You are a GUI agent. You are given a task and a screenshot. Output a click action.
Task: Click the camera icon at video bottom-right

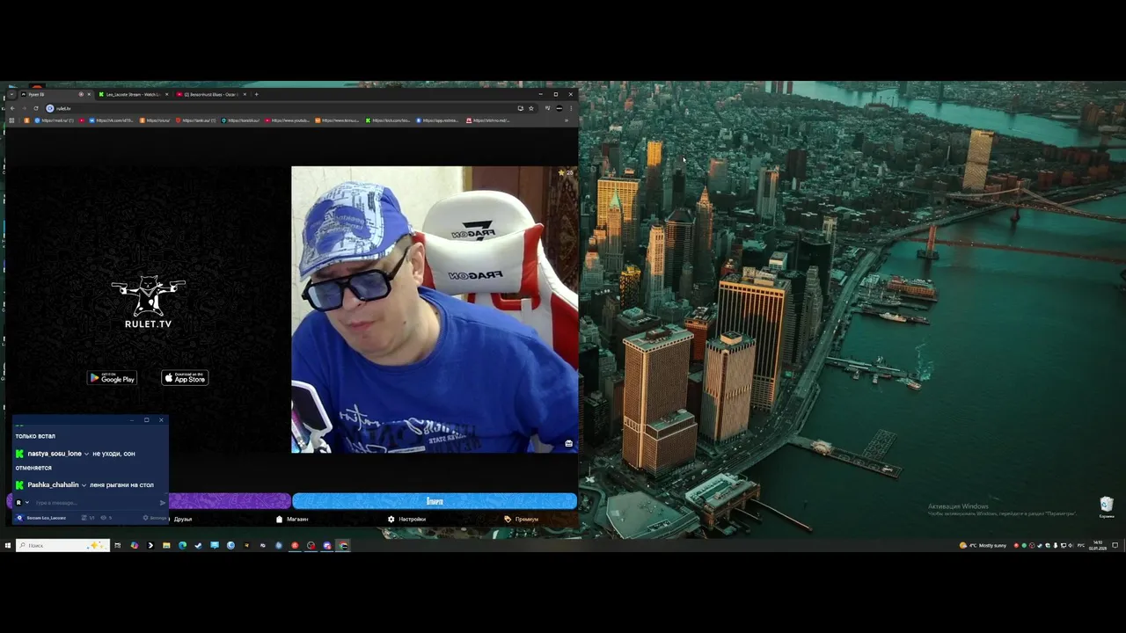[x=568, y=443]
